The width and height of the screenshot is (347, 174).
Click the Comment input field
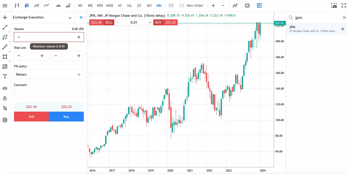[49, 93]
